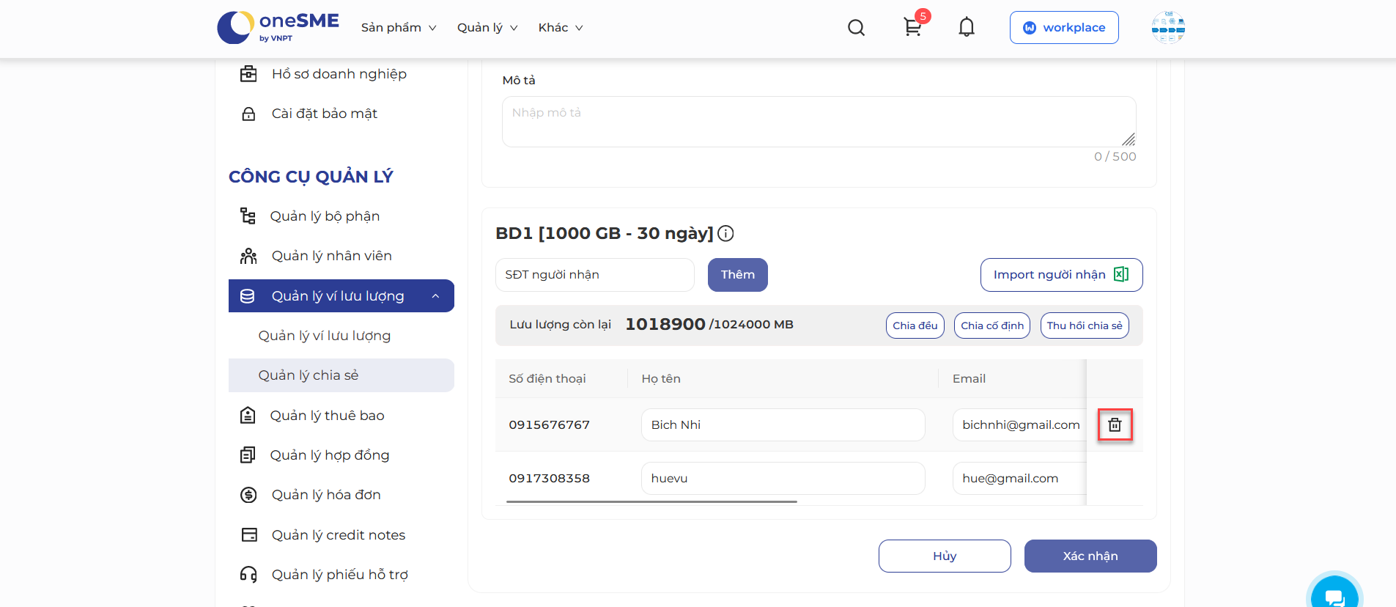
Task: Click the Họ tên column header
Action: pyautogui.click(x=661, y=379)
